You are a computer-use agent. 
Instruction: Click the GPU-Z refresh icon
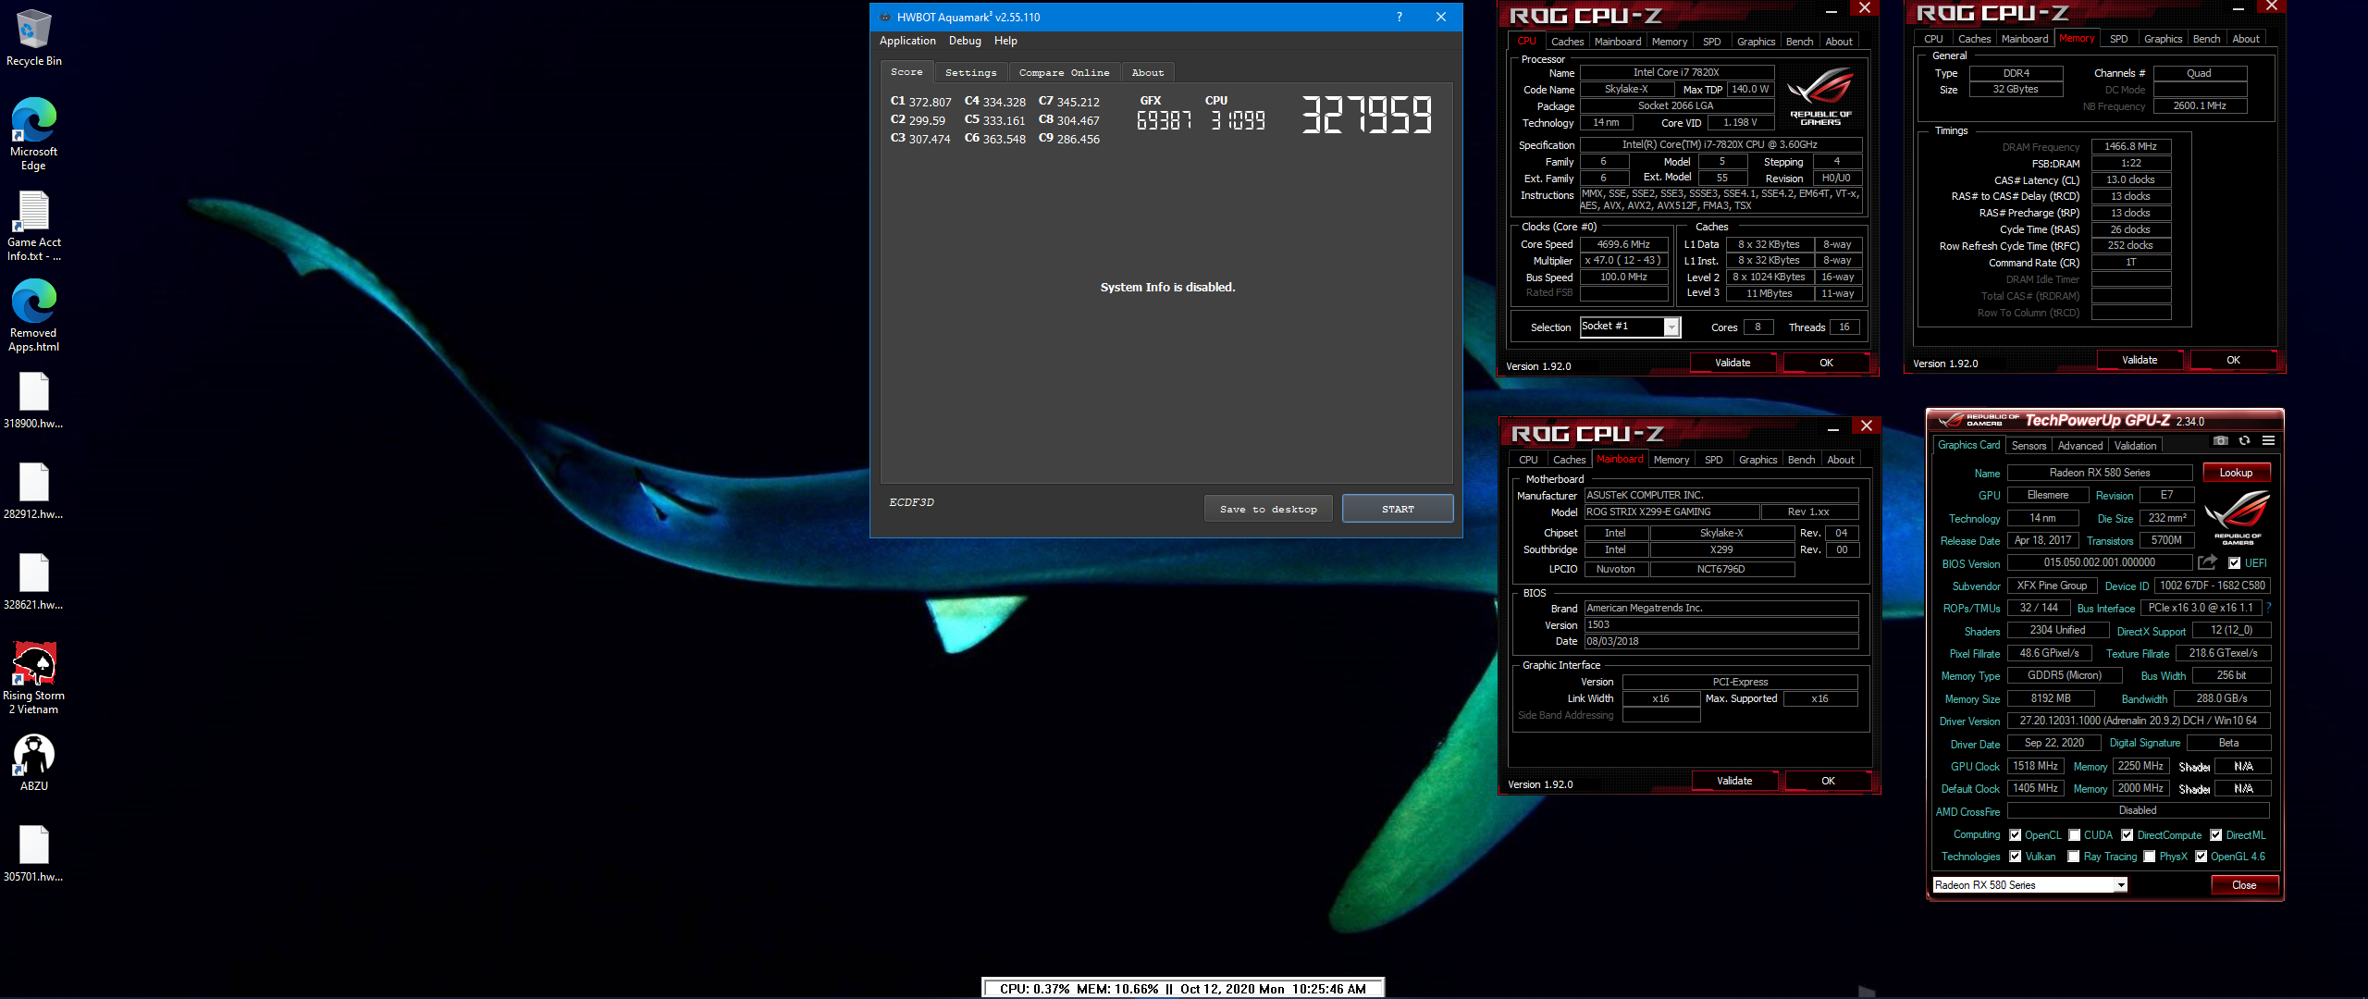coord(2244,440)
